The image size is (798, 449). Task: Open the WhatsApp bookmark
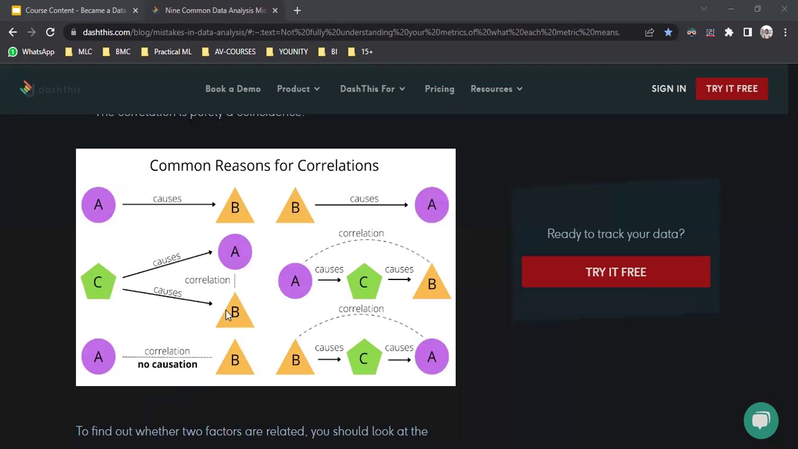click(x=31, y=52)
